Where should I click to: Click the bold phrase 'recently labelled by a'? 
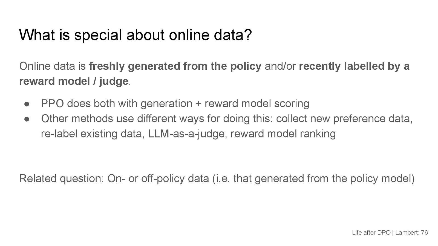[x=354, y=66]
